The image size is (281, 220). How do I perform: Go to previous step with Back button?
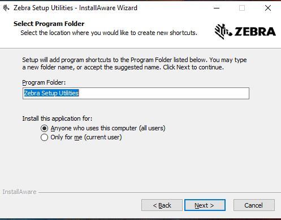coord(162,205)
